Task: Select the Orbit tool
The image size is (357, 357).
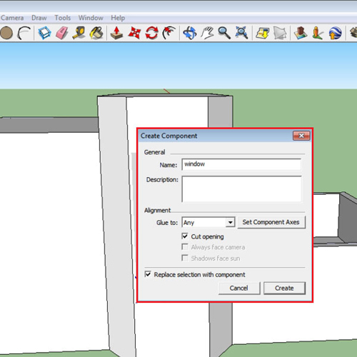Action: (190, 33)
